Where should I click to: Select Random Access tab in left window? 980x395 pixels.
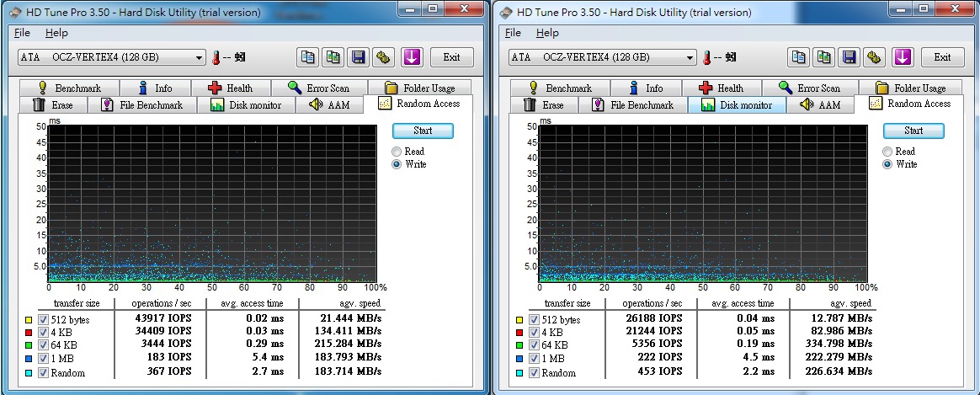(418, 104)
